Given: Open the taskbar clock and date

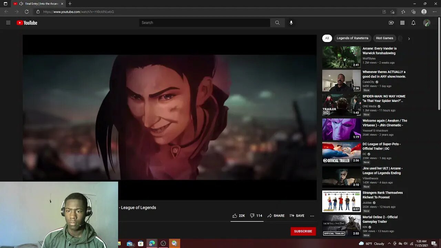Looking at the screenshot, I should [421, 244].
